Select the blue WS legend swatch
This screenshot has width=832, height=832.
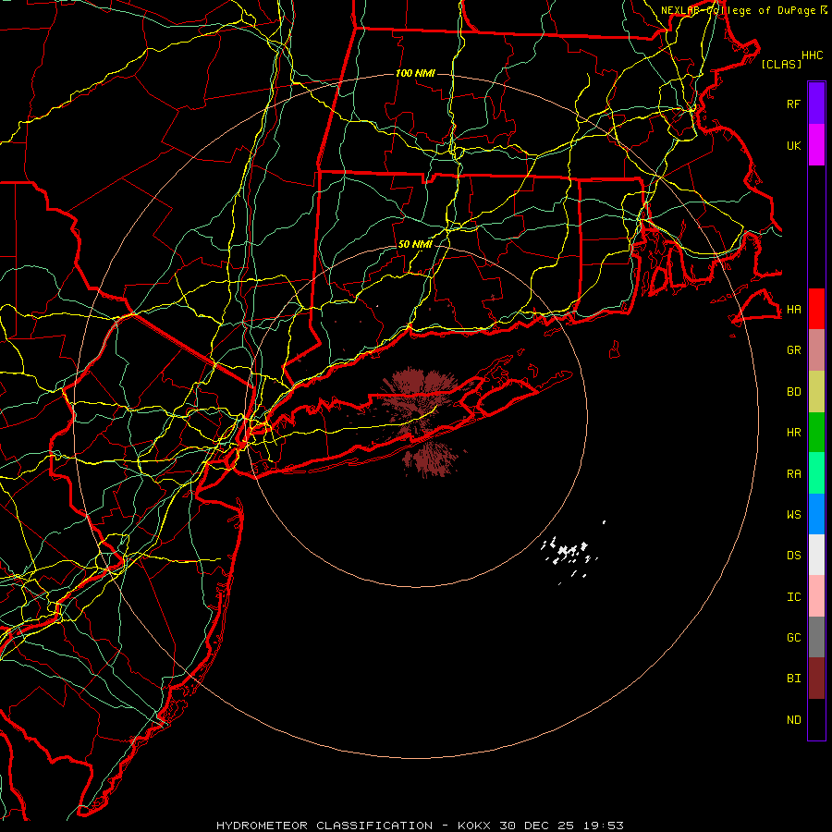(816, 514)
